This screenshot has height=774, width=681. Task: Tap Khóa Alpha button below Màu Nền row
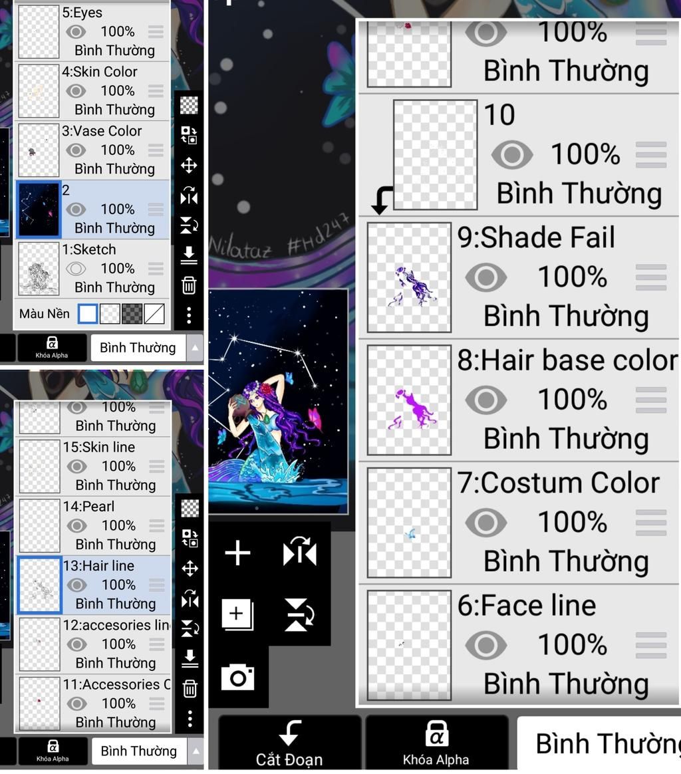[x=52, y=348]
